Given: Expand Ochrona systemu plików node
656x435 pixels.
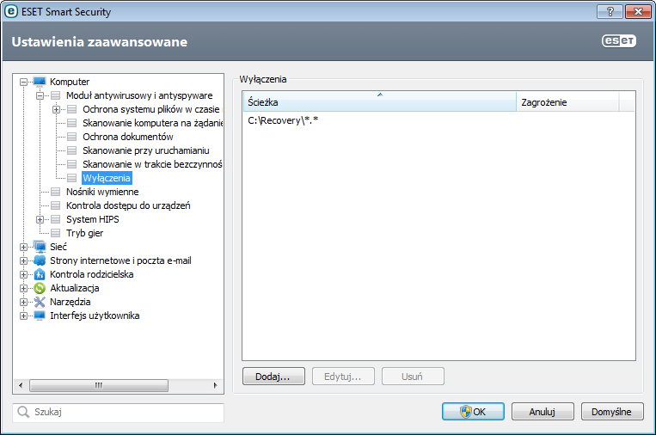Looking at the screenshot, I should click(56, 109).
